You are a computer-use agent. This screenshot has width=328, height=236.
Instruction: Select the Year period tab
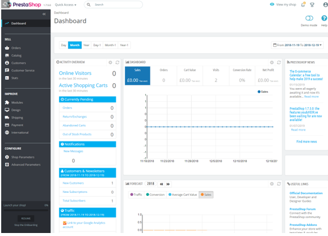click(x=86, y=45)
